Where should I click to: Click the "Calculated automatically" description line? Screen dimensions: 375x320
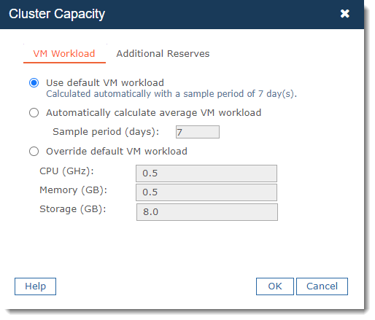click(171, 94)
